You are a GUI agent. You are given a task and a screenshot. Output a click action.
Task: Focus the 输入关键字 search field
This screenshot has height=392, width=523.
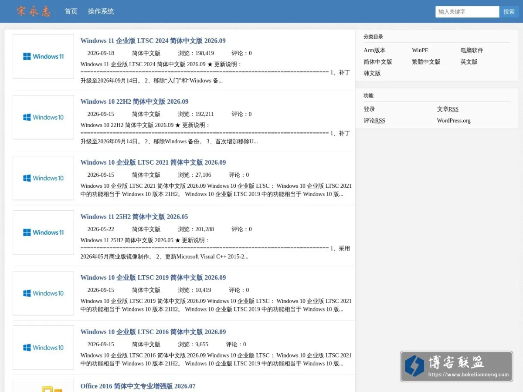[467, 12]
